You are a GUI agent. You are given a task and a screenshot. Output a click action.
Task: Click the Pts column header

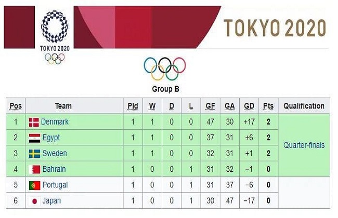(268, 106)
